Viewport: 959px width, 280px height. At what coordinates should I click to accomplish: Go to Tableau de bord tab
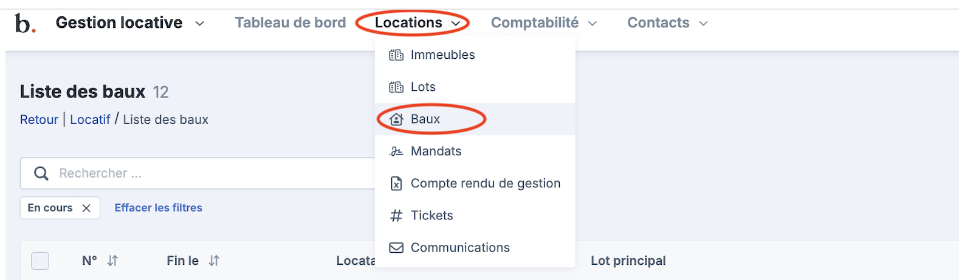pos(290,23)
